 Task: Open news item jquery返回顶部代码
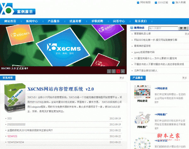[x=144, y=52]
